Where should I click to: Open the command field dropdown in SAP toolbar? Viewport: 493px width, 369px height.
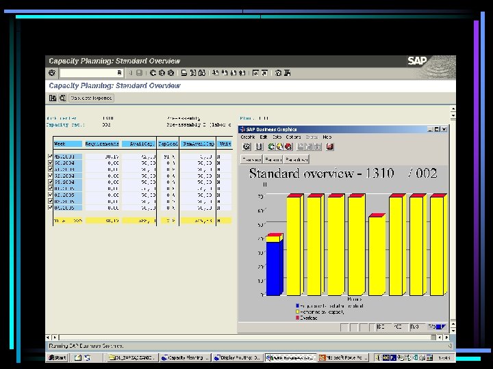click(119, 72)
